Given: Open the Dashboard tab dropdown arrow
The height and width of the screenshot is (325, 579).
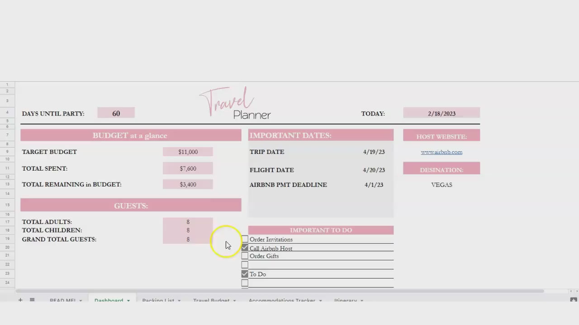Looking at the screenshot, I should click(128, 301).
